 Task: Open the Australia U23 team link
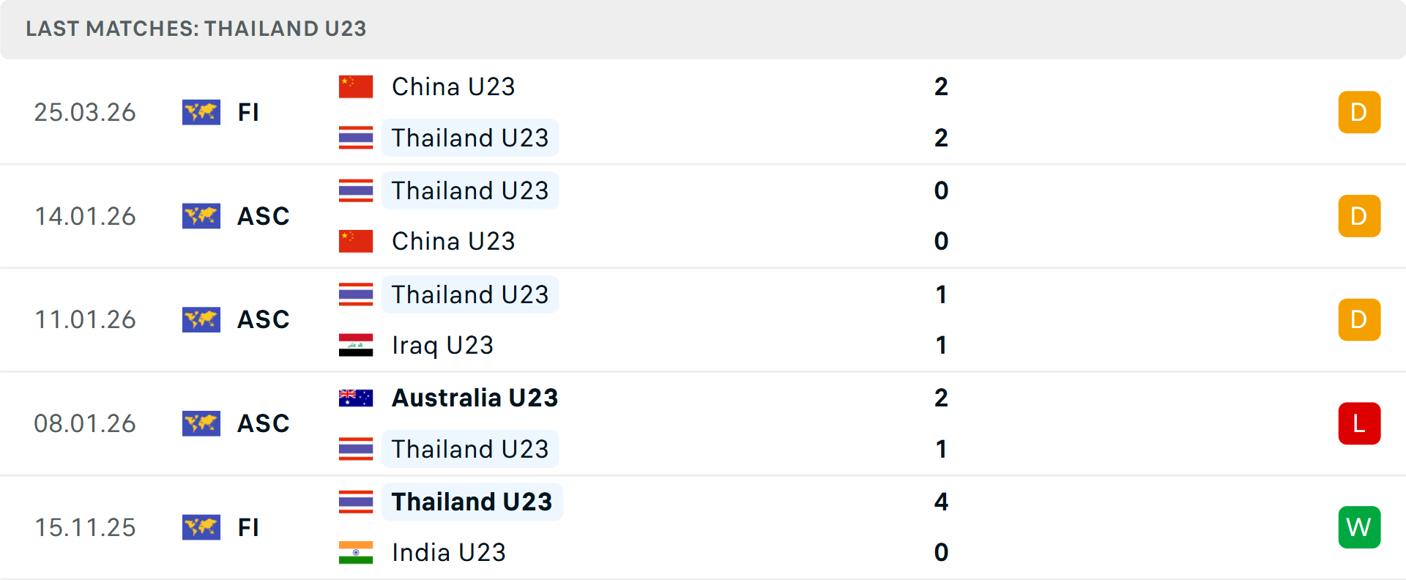(475, 398)
